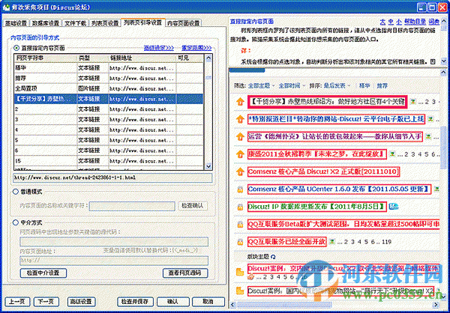Switch to the 列表页引导设置 tab
The height and width of the screenshot is (313, 450).
pyautogui.click(x=143, y=22)
